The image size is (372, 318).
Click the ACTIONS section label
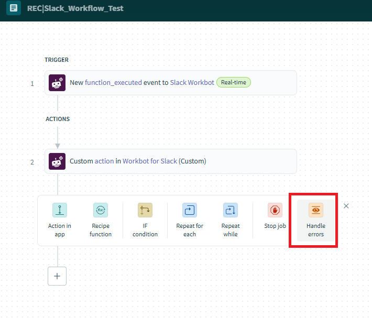(58, 119)
